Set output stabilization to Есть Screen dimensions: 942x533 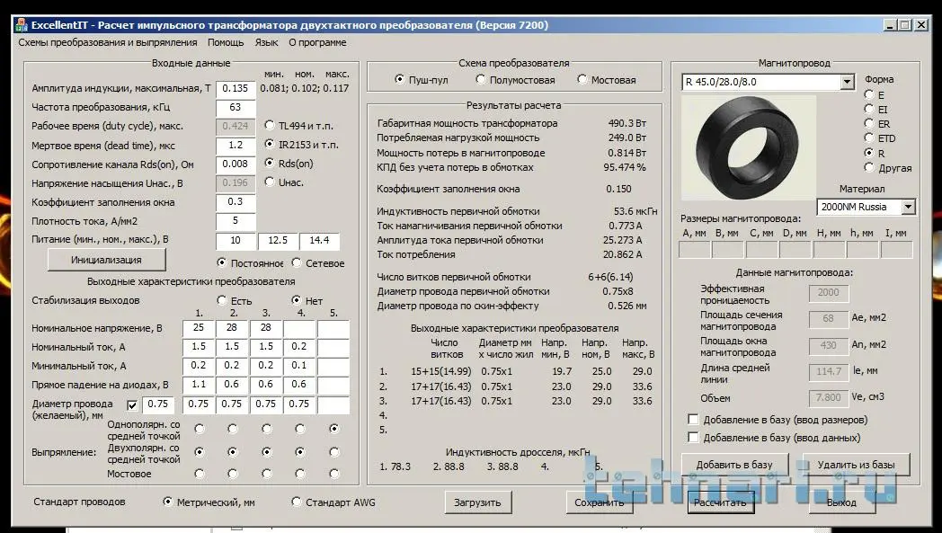tap(222, 300)
